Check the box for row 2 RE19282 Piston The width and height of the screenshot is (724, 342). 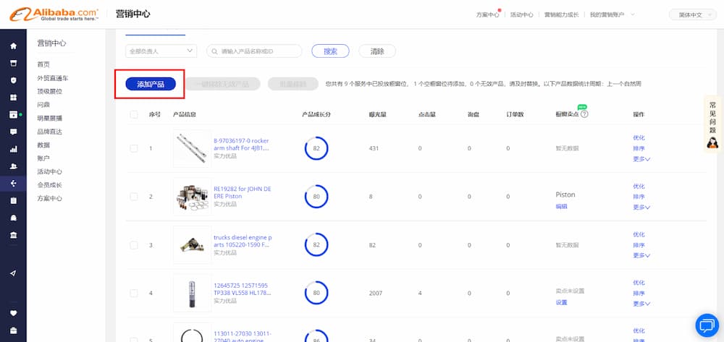[x=134, y=197]
